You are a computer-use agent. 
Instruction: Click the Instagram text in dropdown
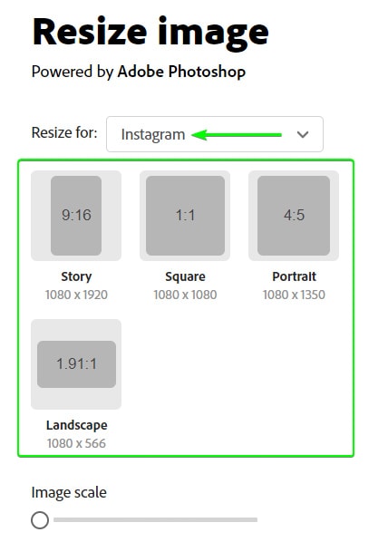coord(153,135)
